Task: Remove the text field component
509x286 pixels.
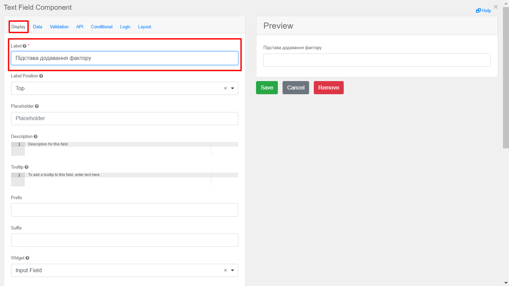Action: click(329, 88)
